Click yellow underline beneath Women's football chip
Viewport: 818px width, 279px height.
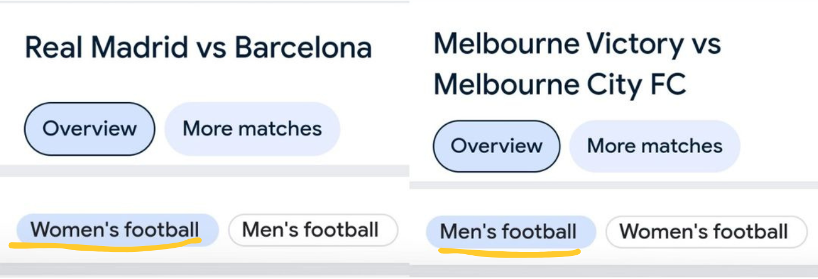click(104, 245)
